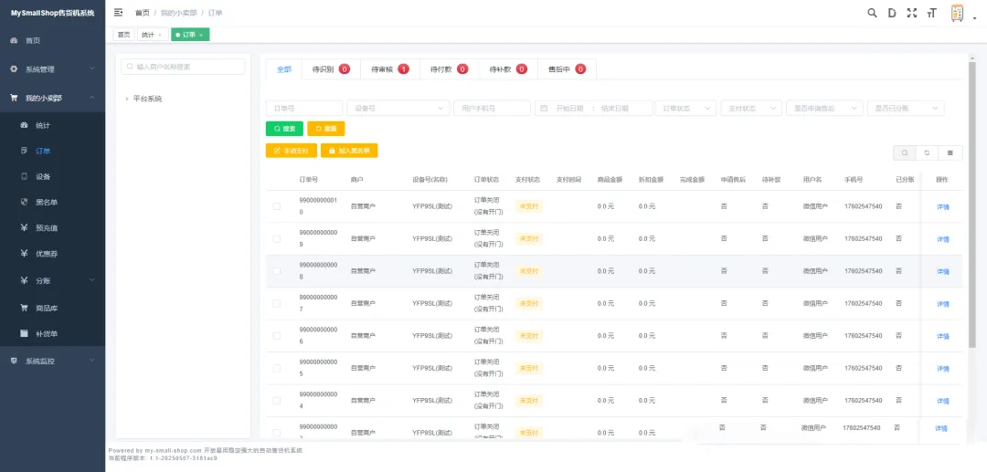Expand the 系统监控 sidebar menu

click(92, 361)
